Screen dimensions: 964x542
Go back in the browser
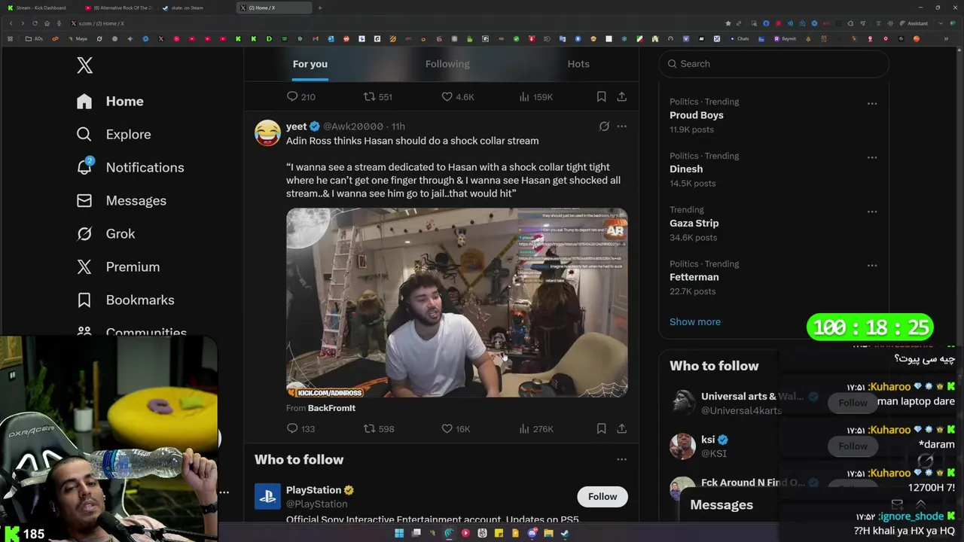(11, 23)
